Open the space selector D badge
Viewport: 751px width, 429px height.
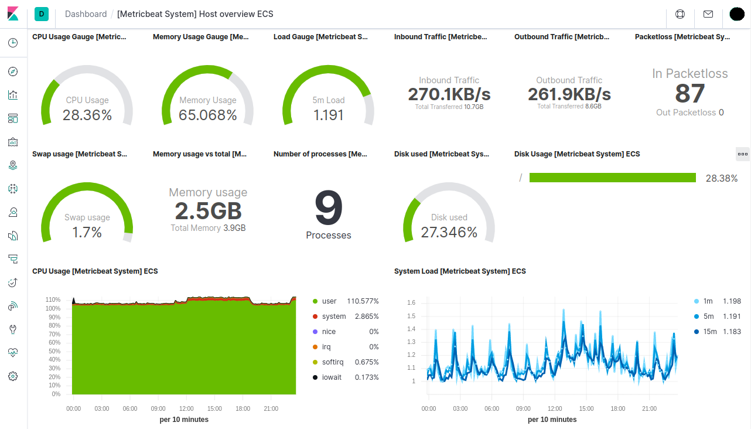pyautogui.click(x=42, y=14)
